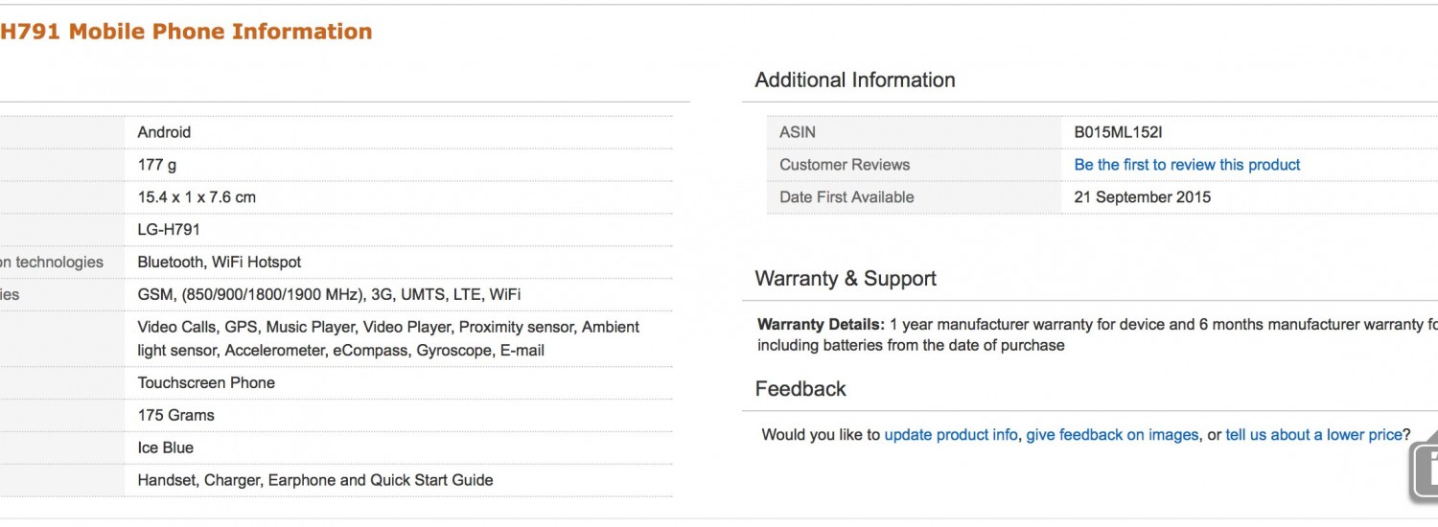This screenshot has width=1438, height=527.
Task: Click the 'Feedback' section heading
Action: pos(800,389)
